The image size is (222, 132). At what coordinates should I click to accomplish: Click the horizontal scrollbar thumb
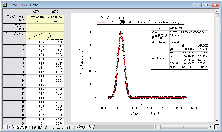[184, 127]
